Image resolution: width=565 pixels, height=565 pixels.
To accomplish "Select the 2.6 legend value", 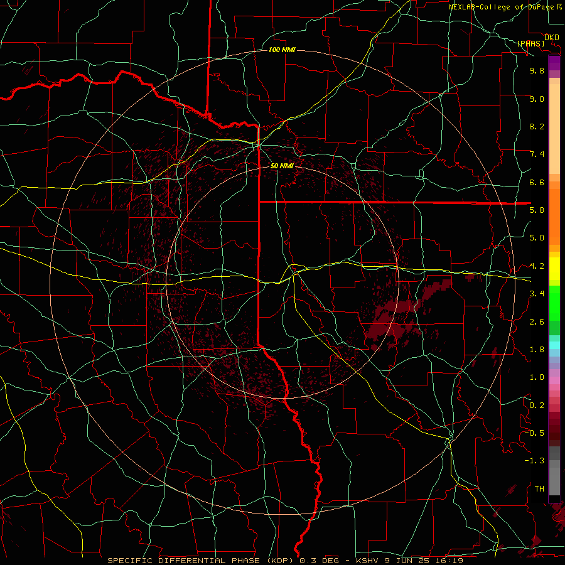I will pos(537,322).
